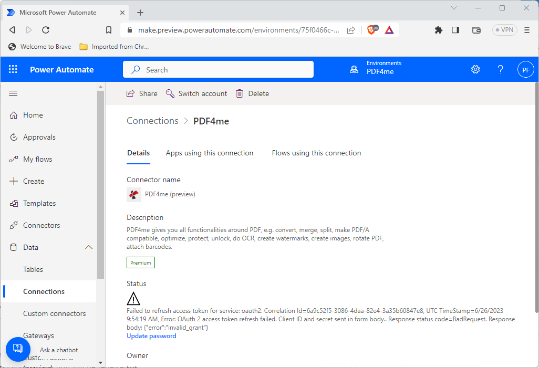Screen dimensions: 539x368
Task: Open the PF account avatar
Action: (525, 69)
